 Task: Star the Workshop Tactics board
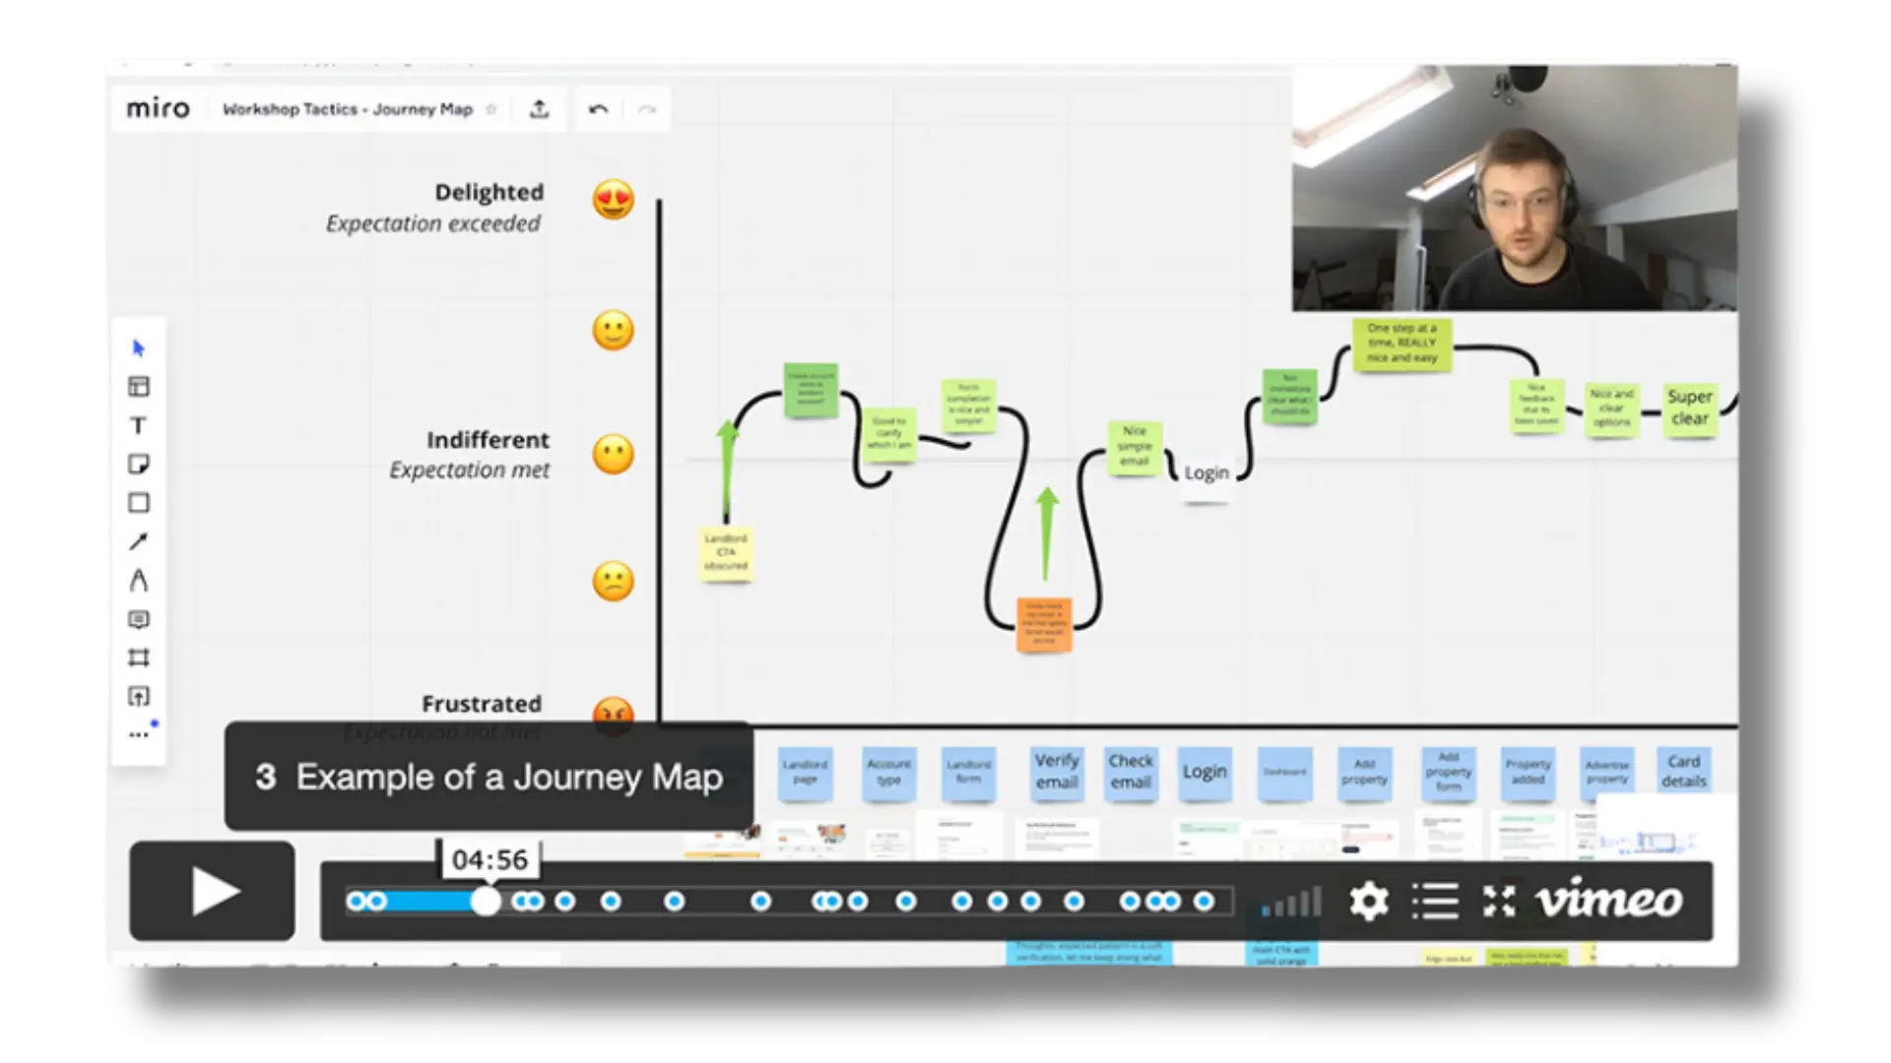[491, 109]
